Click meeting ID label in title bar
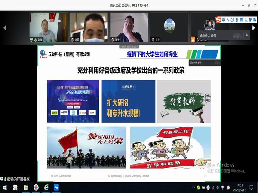Image resolution: width=258 pixels, height=193 pixels. tap(129, 6)
